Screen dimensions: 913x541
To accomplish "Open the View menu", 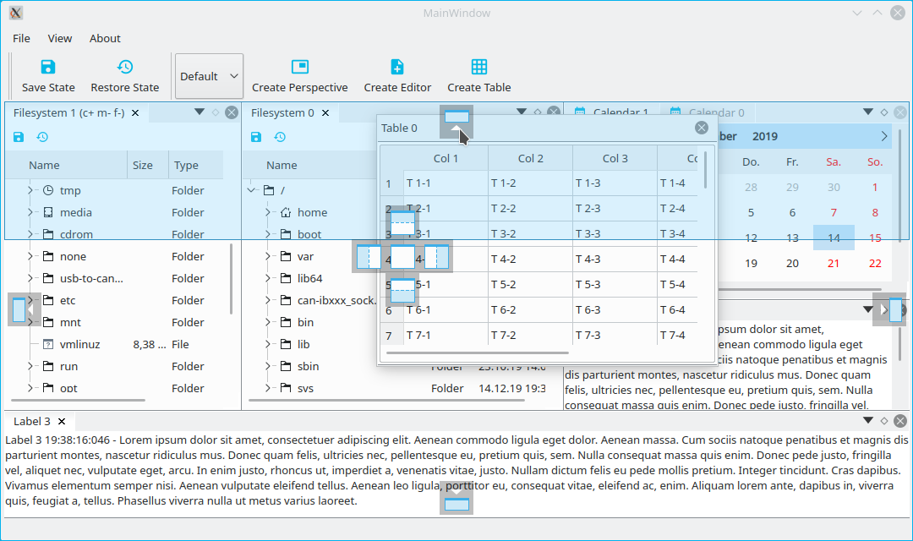I will click(x=59, y=38).
